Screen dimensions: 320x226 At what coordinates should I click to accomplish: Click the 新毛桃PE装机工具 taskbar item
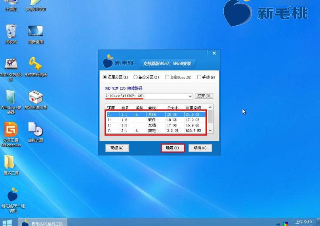(42, 222)
